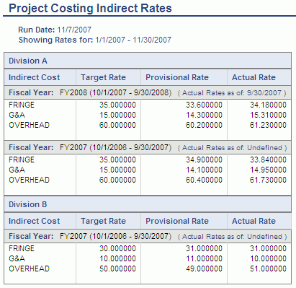Click the FY2008 OVERHEAD provisional rate 60.200000
Screen dimensions: 296x288
pyautogui.click(x=204, y=125)
